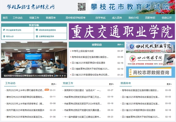Open 我市开展2025年高考综合改革政策宣讲 article
The width and height of the screenshot is (176, 122).
(x=25, y=110)
